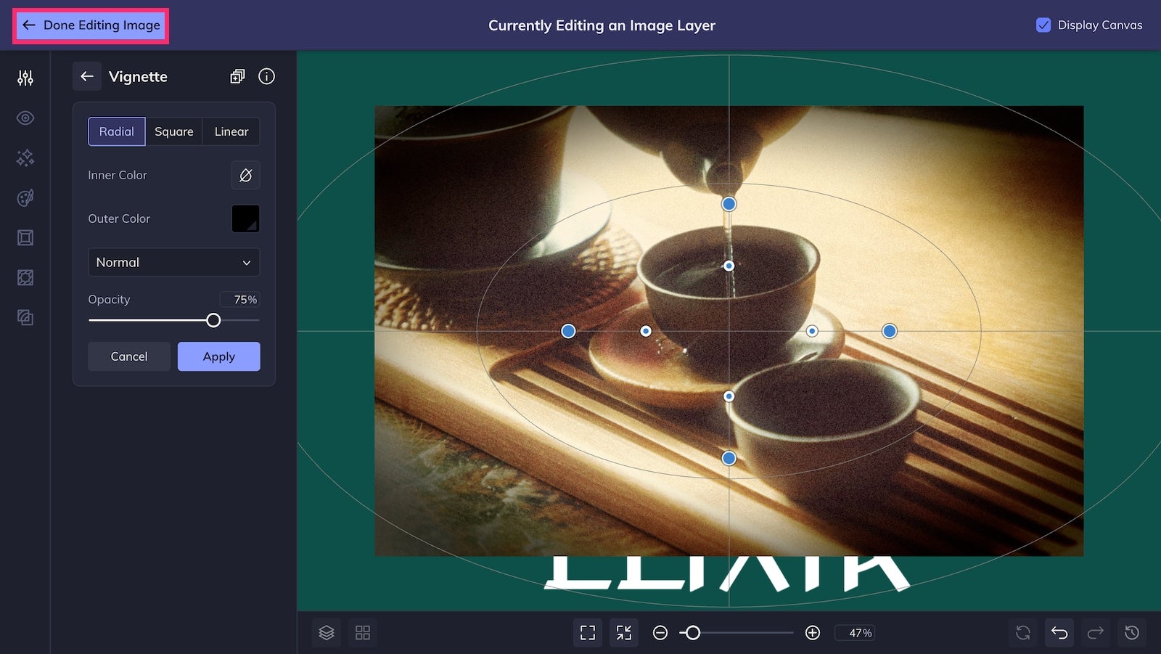Select the Radial vignette type

(x=117, y=131)
